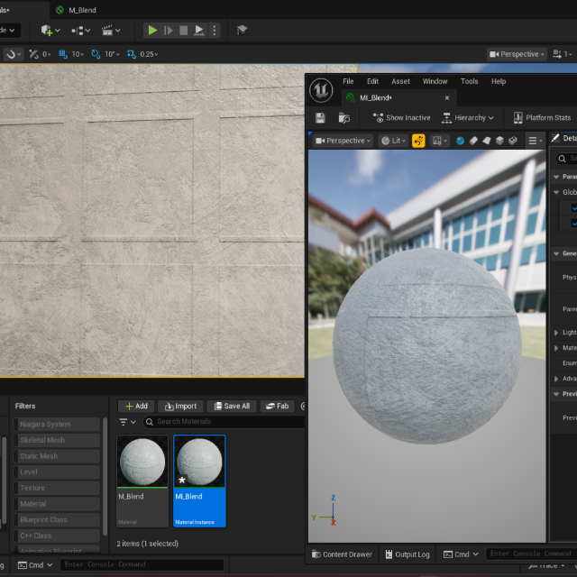Click the main editor console command field
This screenshot has height=577, width=577.
[142, 564]
